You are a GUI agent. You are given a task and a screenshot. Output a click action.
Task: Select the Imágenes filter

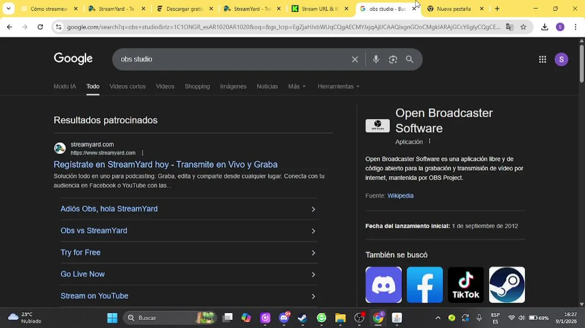pyautogui.click(x=233, y=86)
